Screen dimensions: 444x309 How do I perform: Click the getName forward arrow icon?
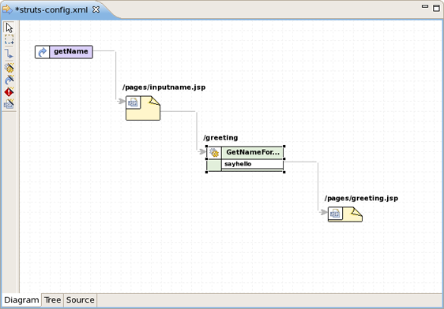[x=43, y=52]
